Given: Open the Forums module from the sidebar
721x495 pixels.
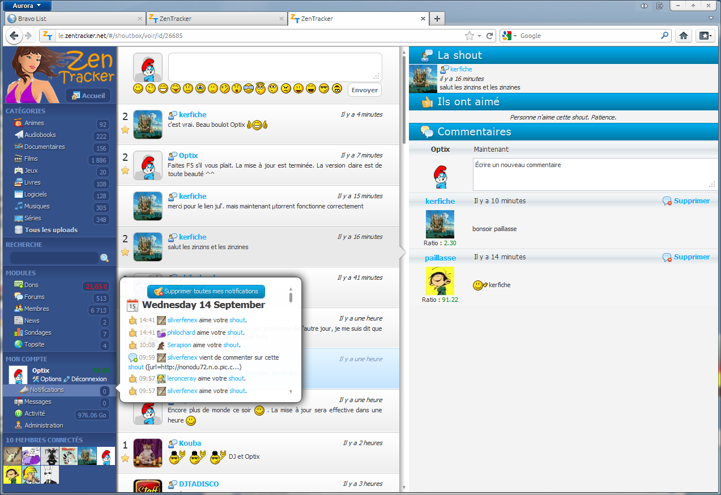Looking at the screenshot, I should coord(18,297).
